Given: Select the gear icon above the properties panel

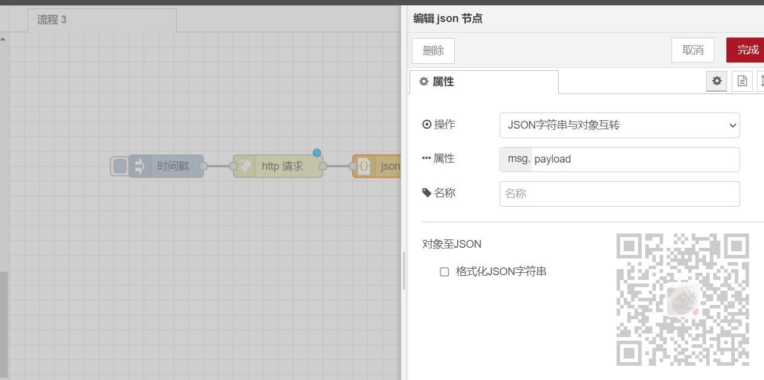Looking at the screenshot, I should click(x=716, y=81).
